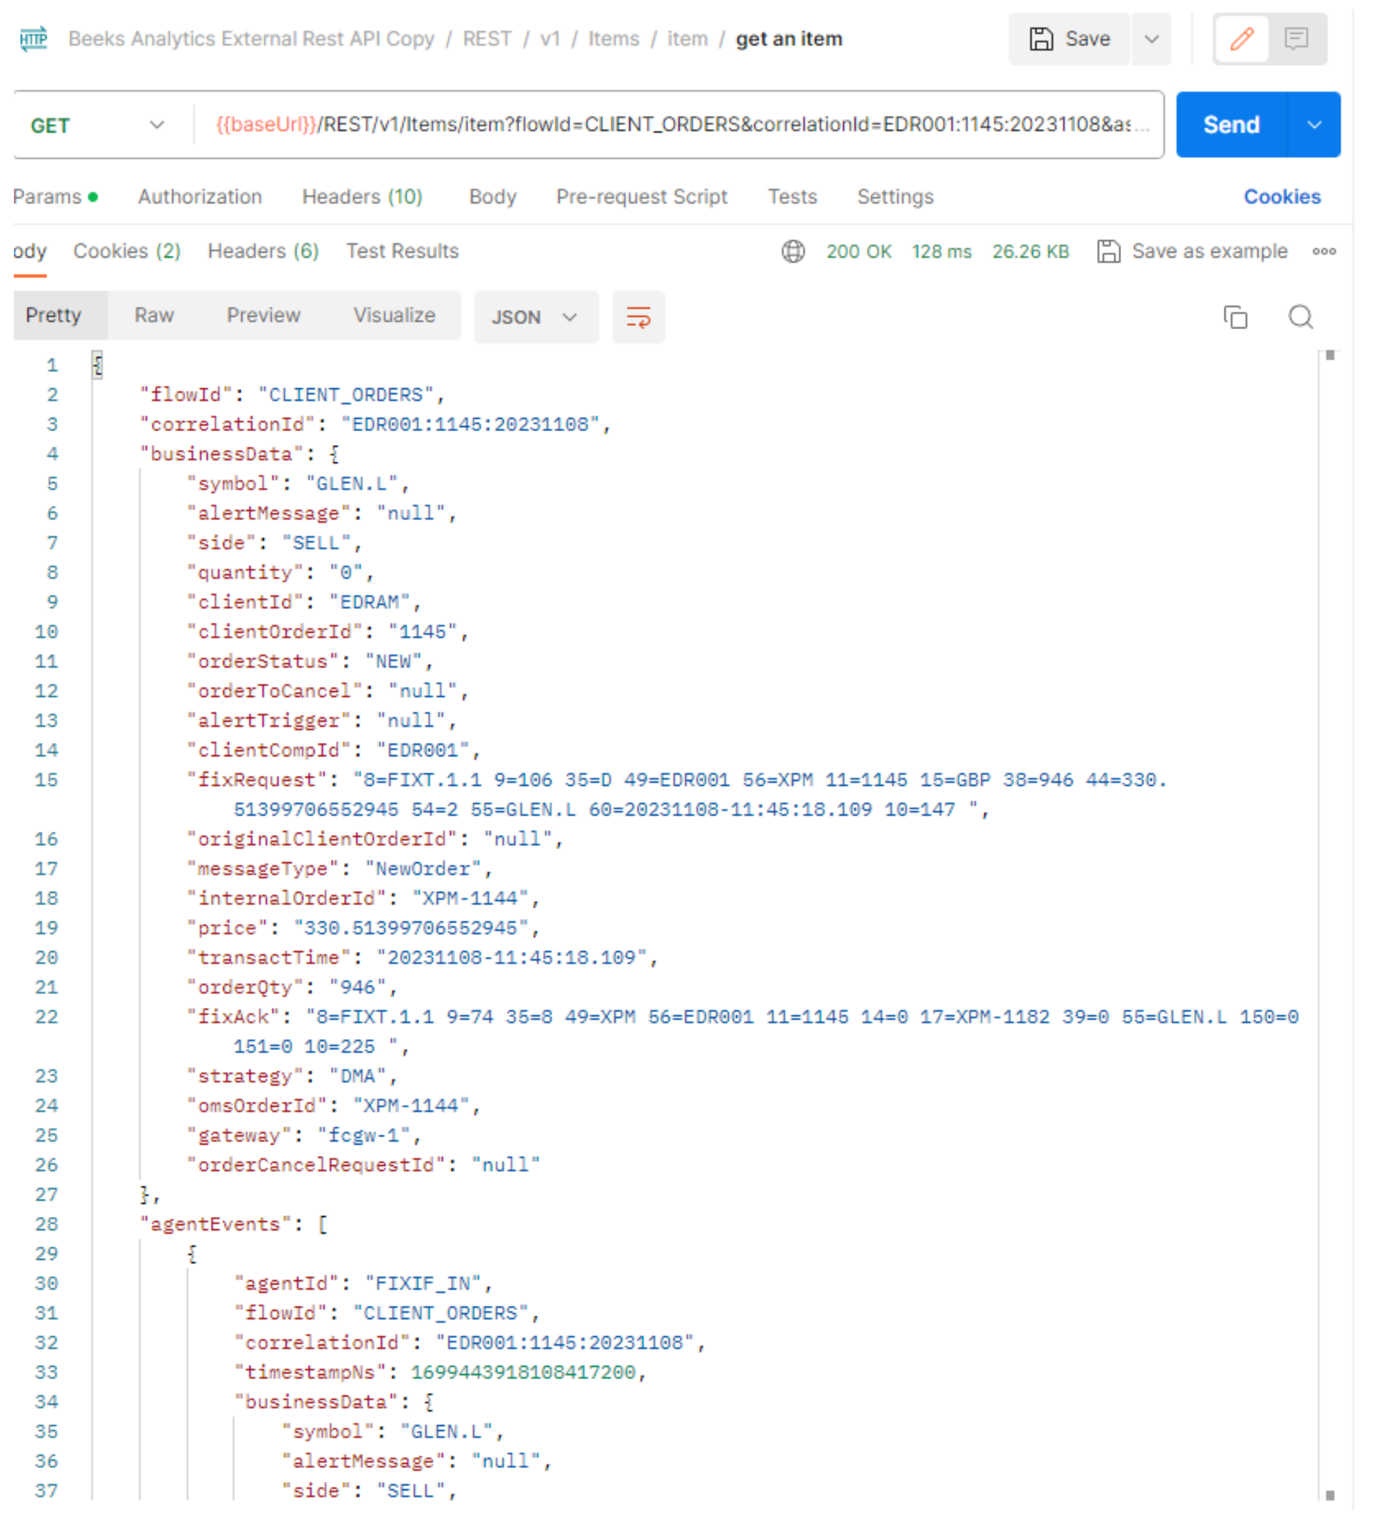
Task: Click the 26.26 KB response size
Action: click(1030, 251)
